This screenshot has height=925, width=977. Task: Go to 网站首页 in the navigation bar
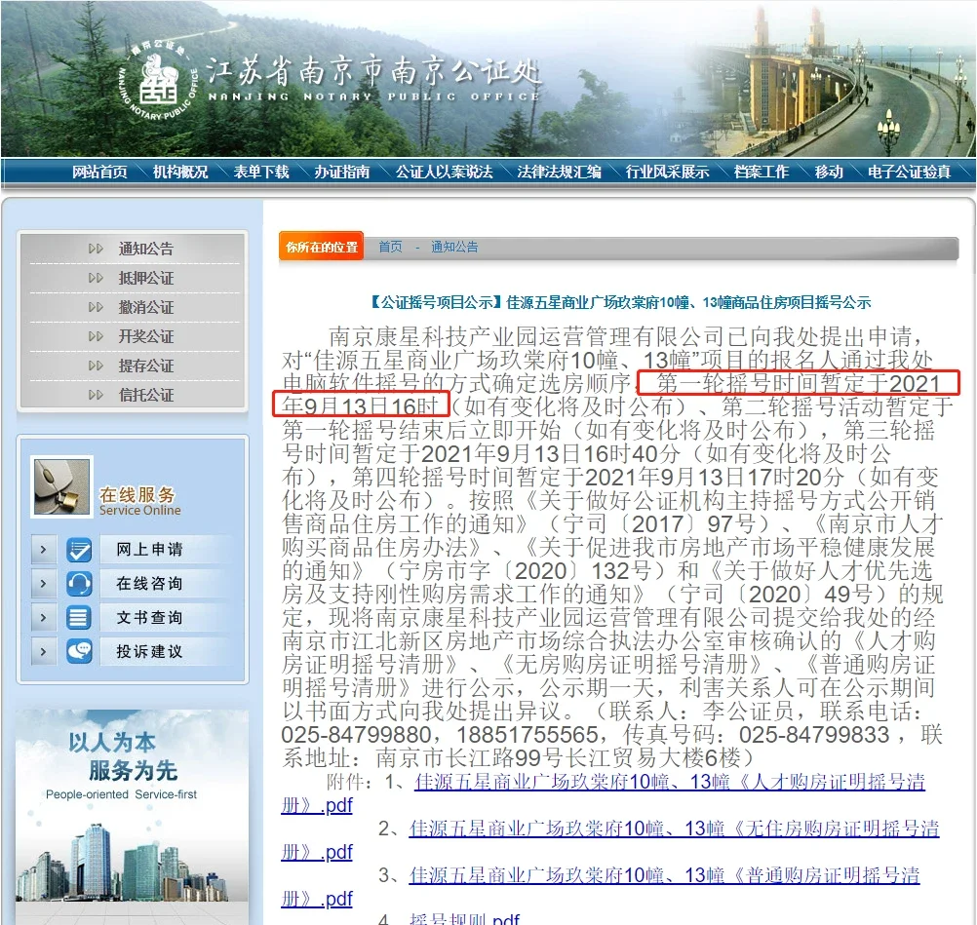tap(99, 172)
